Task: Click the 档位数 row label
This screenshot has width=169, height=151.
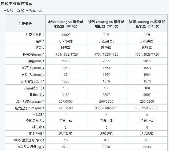Action: [38, 127]
